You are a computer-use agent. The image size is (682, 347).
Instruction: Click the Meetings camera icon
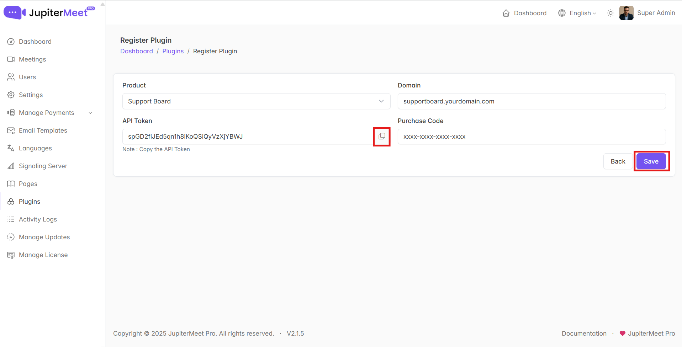click(11, 59)
